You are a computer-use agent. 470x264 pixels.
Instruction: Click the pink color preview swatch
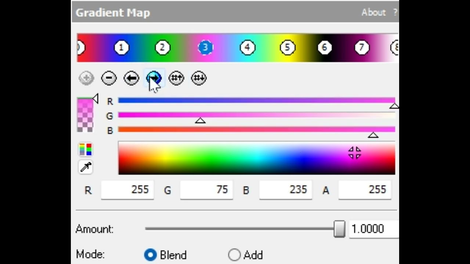85,115
